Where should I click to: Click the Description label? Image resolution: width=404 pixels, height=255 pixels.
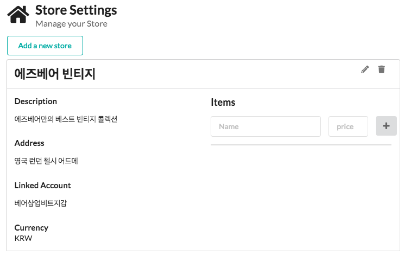[36, 101]
